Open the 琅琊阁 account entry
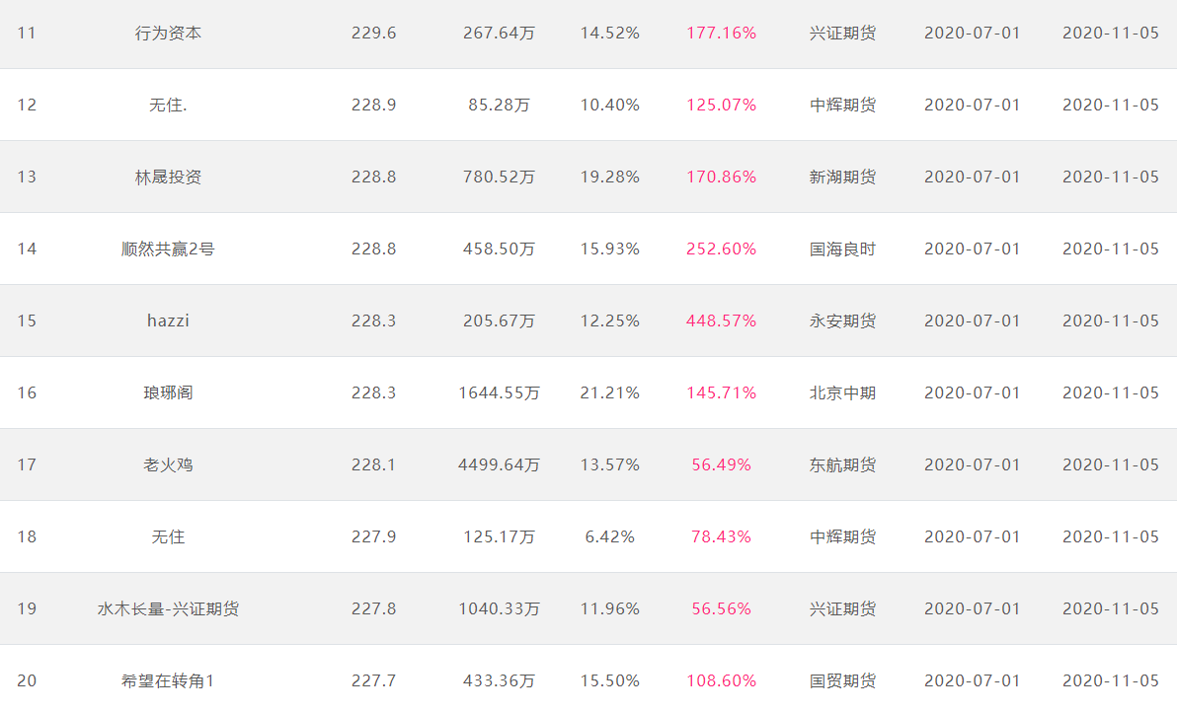Screen dimensions: 1177x712 pyautogui.click(x=168, y=392)
